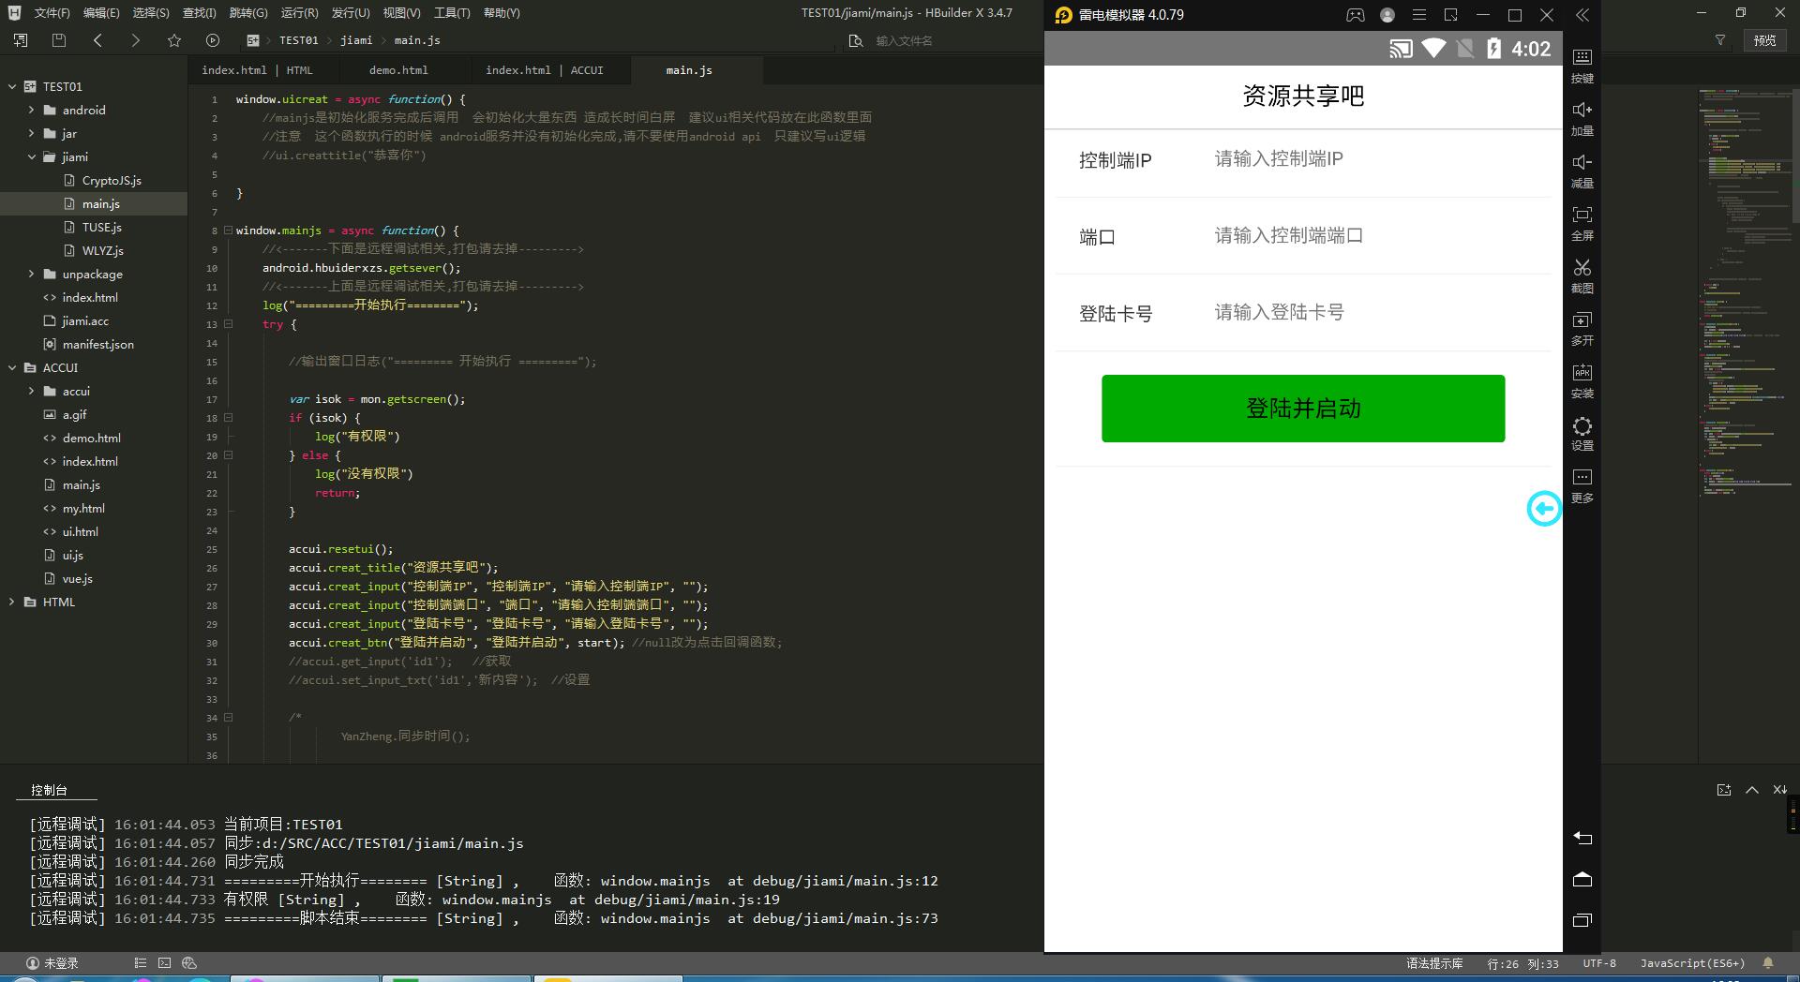This screenshot has width=1800, height=982.
Task: Open the 工具(T) menu
Action: (x=452, y=13)
